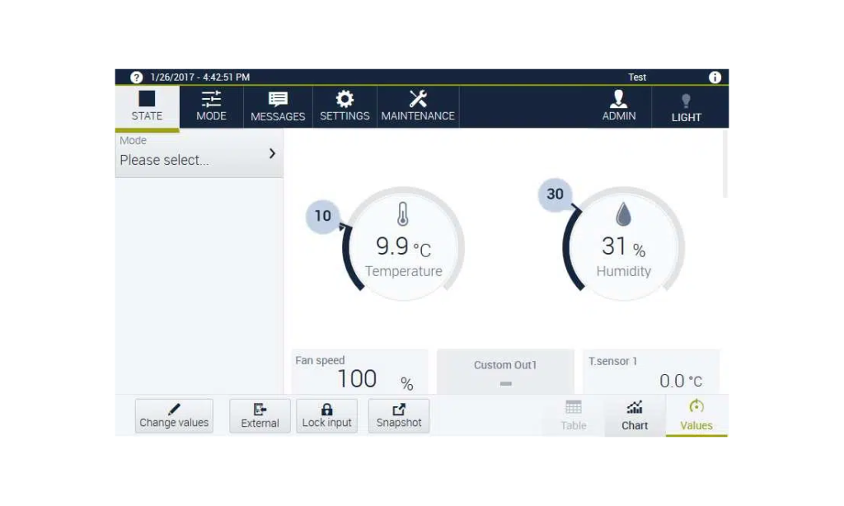
Task: Click the Mode chevron arrow
Action: 272,154
